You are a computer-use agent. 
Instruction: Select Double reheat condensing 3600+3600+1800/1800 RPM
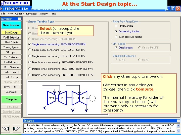(x=61, y=75)
